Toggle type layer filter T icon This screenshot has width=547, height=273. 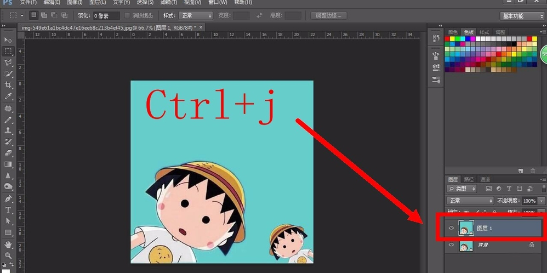pos(509,189)
